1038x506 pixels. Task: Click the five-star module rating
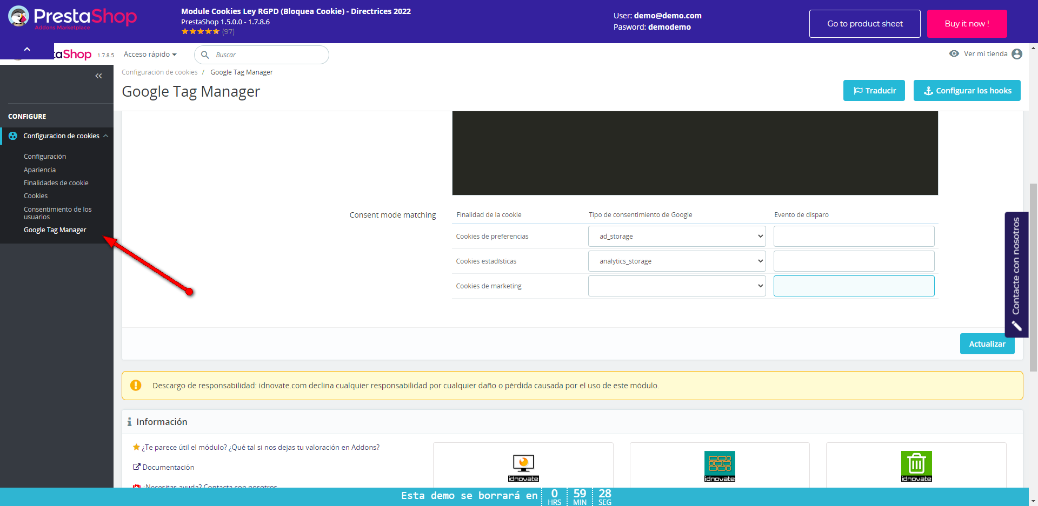[201, 31]
